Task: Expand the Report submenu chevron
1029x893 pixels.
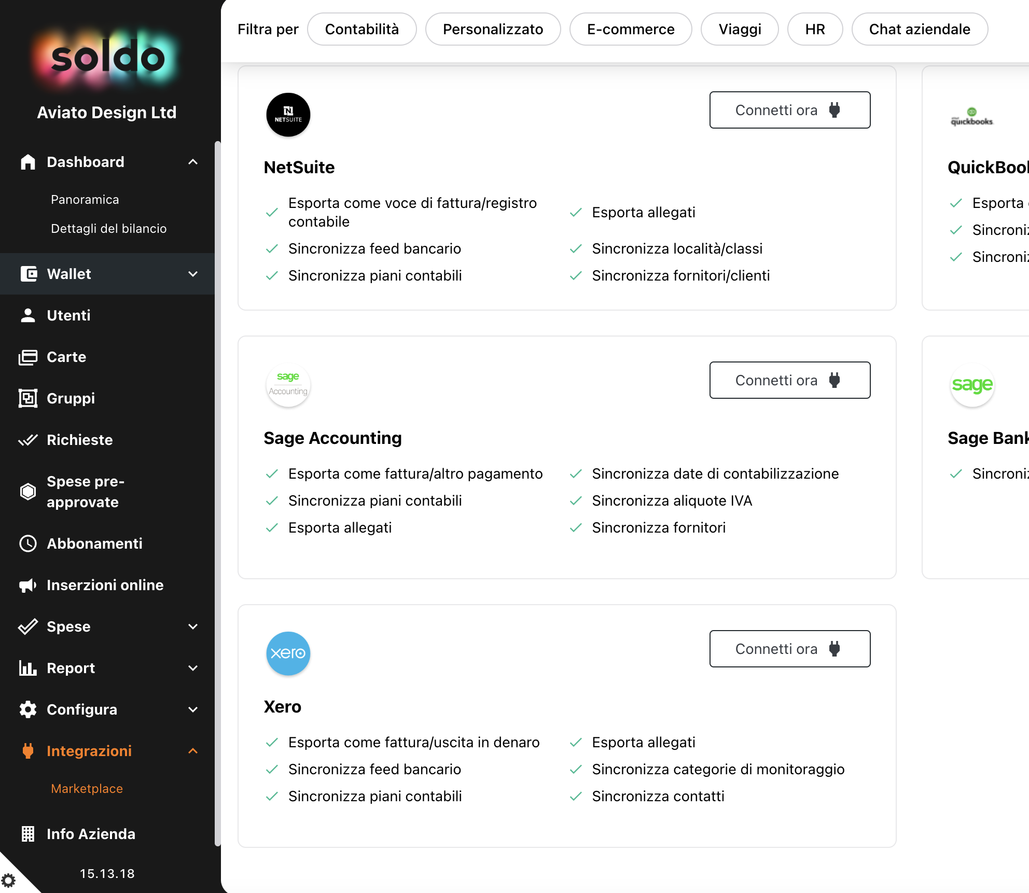Action: tap(193, 668)
